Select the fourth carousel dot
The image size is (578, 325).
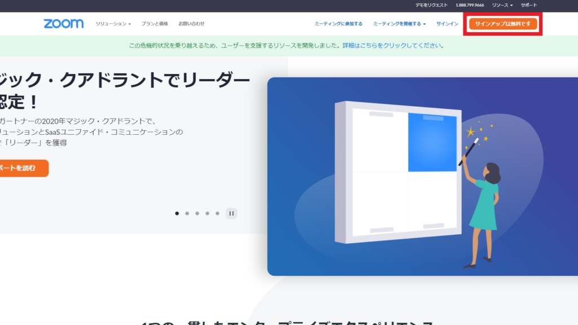click(208, 213)
